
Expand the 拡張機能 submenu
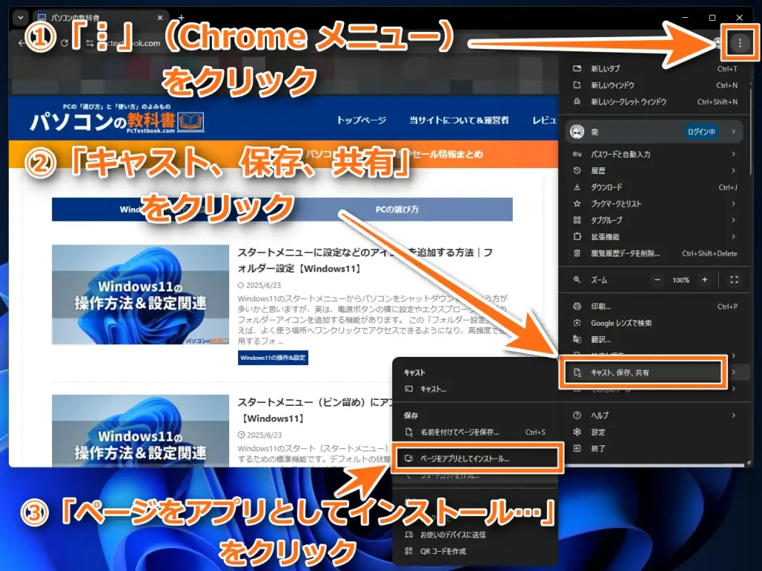(655, 236)
